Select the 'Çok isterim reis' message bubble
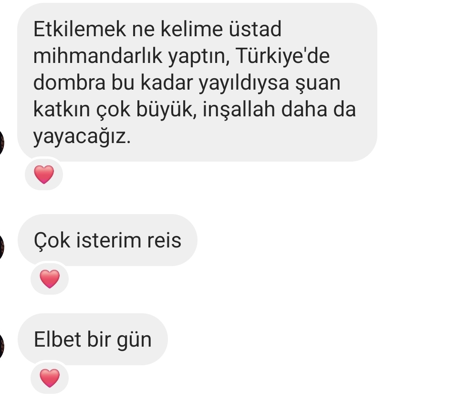Image resolution: width=457 pixels, height=401 pixels. (x=107, y=240)
